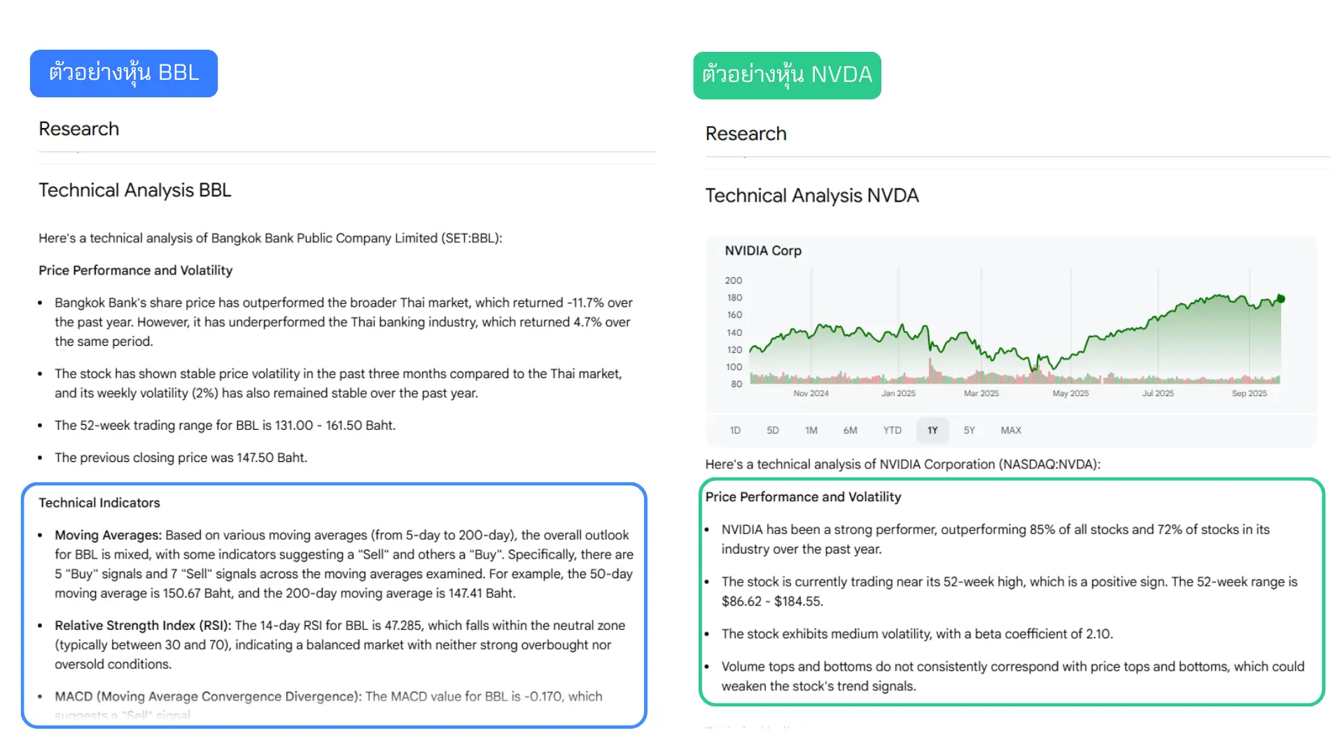Select the 1D chart range tab
The height and width of the screenshot is (756, 1344).
[x=735, y=430]
